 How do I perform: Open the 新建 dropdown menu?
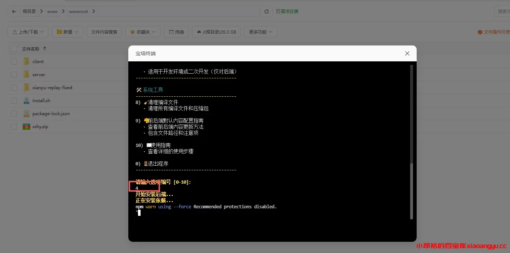[67, 32]
